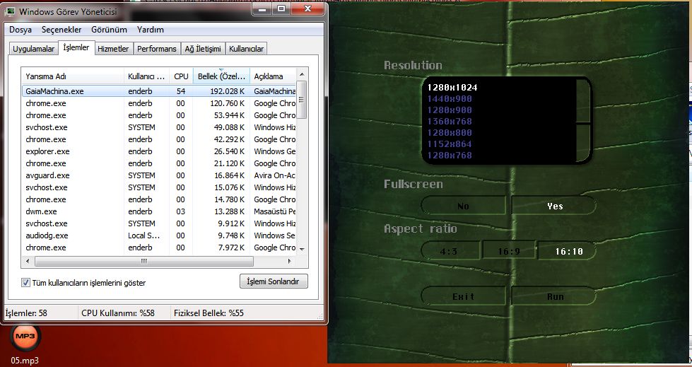Select the GaiaMachina.exe process row
Image resolution: width=692 pixels, height=367 pixels.
click(159, 91)
